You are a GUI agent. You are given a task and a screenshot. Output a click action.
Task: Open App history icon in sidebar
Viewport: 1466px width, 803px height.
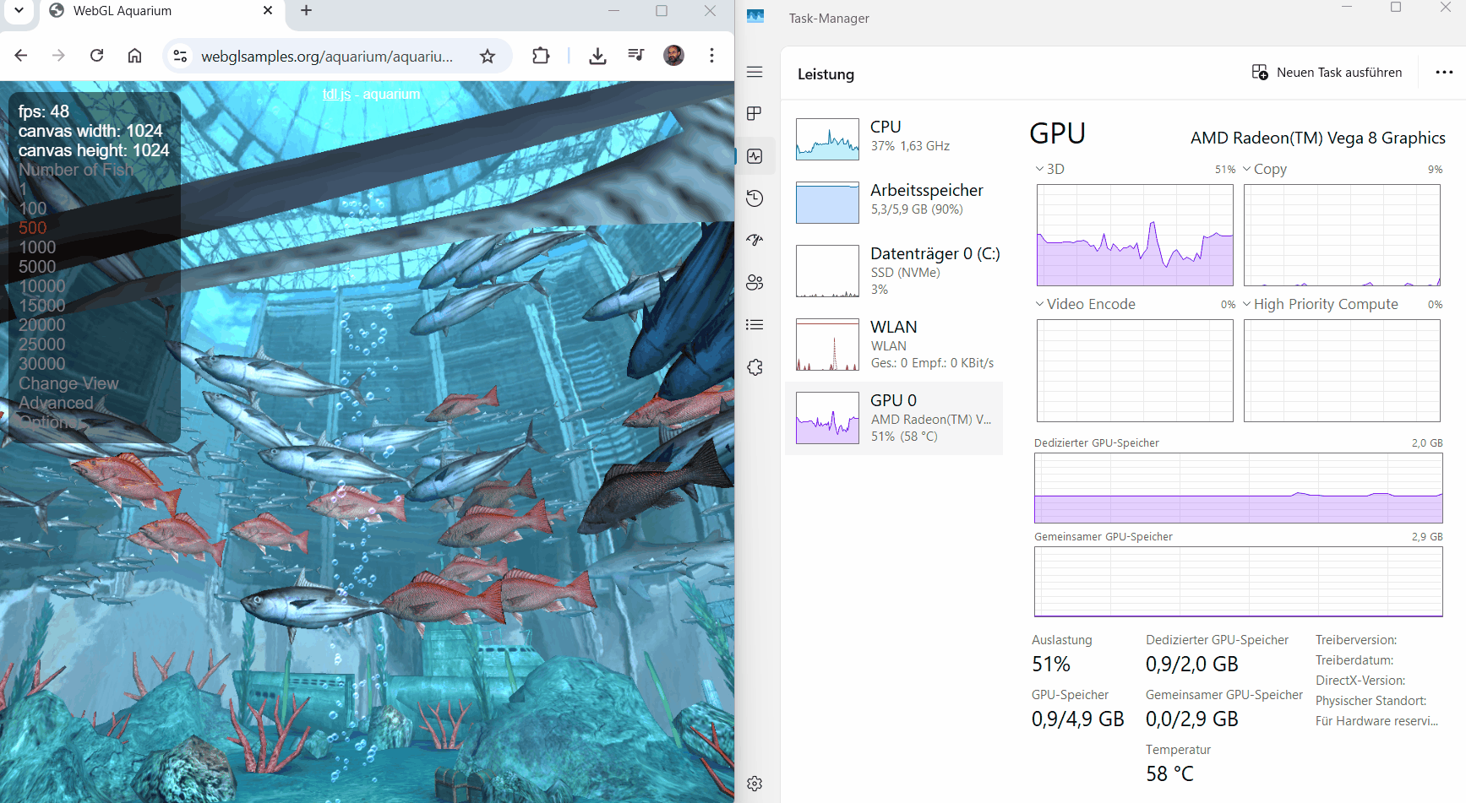tap(755, 198)
